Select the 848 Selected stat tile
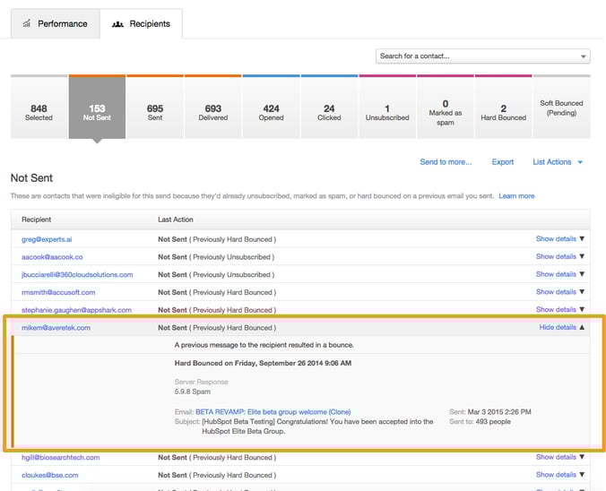 click(39, 107)
